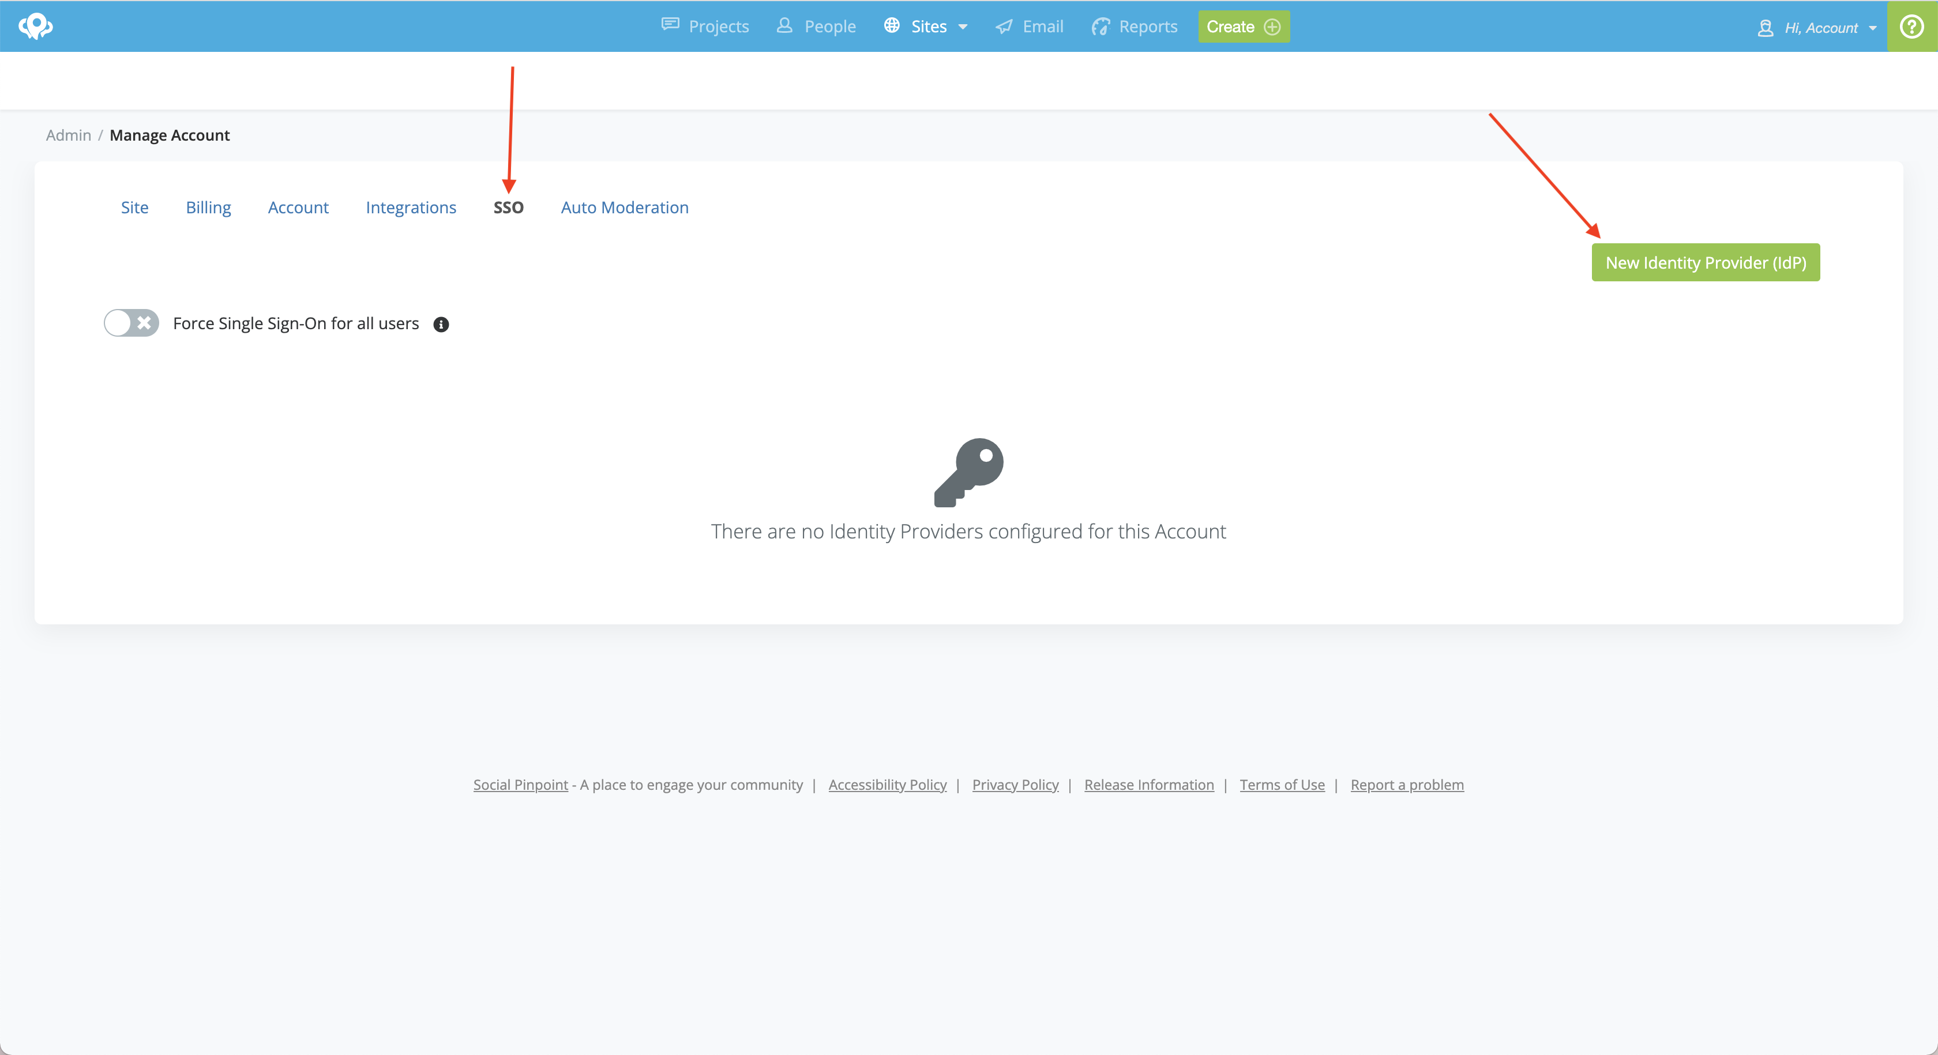Screen dimensions: 1938x1055
Task: Click the speech bubble icon beside Projects
Action: [x=670, y=25]
